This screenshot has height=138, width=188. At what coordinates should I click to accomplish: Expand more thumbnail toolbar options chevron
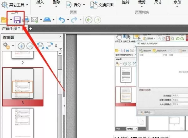coord(56,46)
